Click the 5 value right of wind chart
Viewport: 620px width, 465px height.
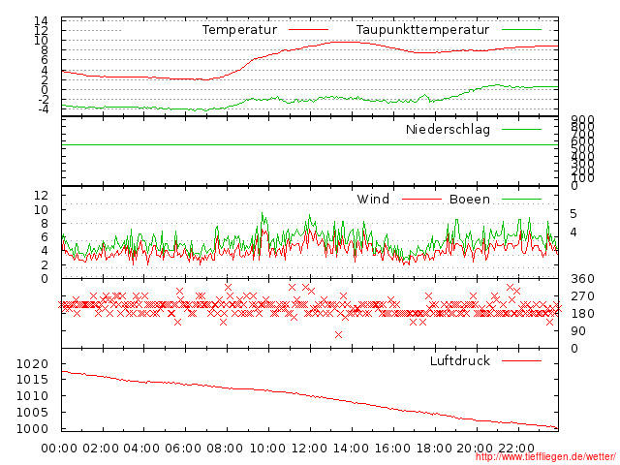point(573,214)
